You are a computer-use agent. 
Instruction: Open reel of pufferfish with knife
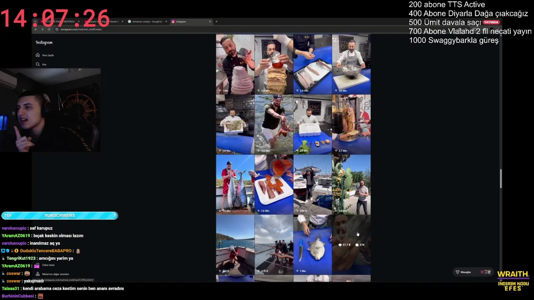pos(312,245)
